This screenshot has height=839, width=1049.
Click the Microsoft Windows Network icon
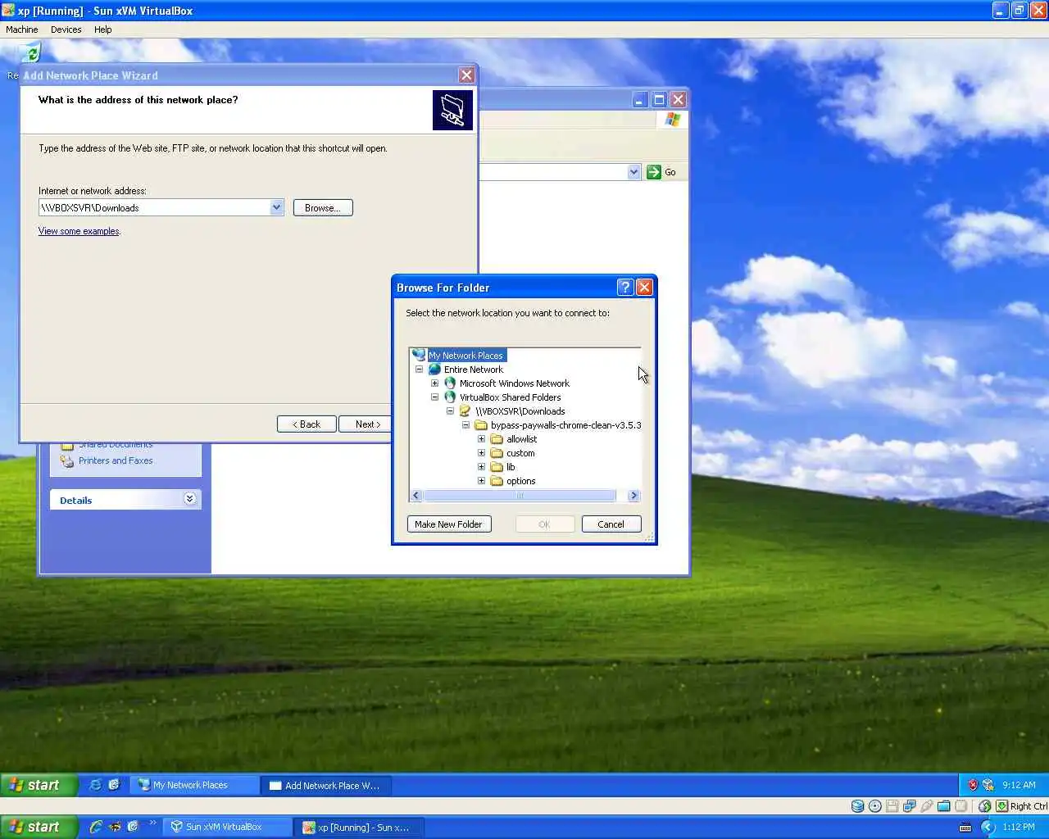click(x=450, y=383)
